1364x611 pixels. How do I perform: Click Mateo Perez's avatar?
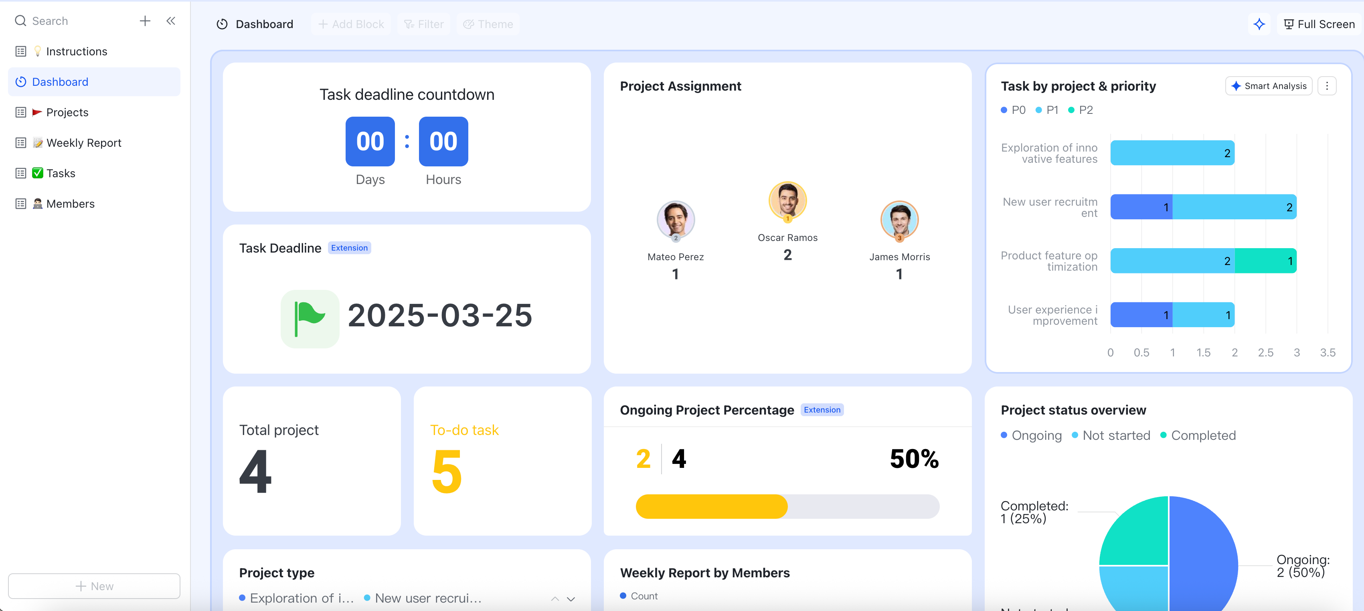[x=676, y=220]
